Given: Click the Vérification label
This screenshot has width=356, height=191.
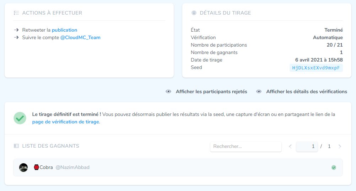Looking at the screenshot, I should (x=203, y=37).
